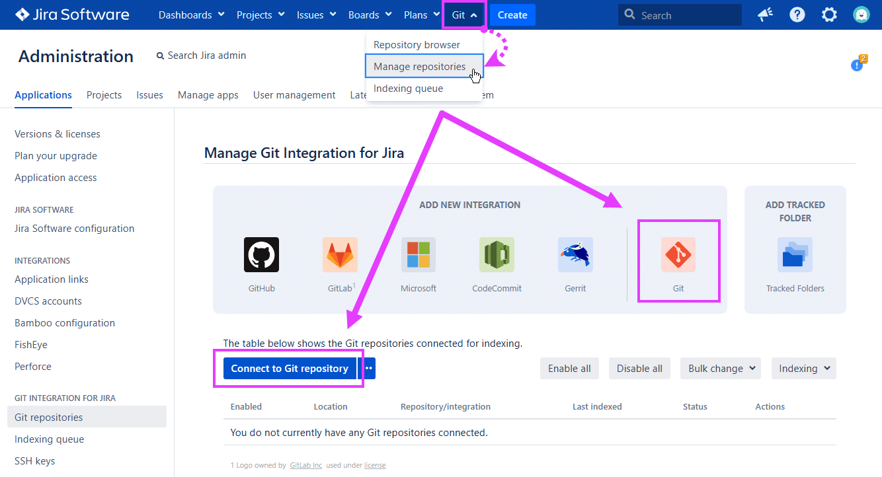Click the more options ellipsis button

coord(369,369)
